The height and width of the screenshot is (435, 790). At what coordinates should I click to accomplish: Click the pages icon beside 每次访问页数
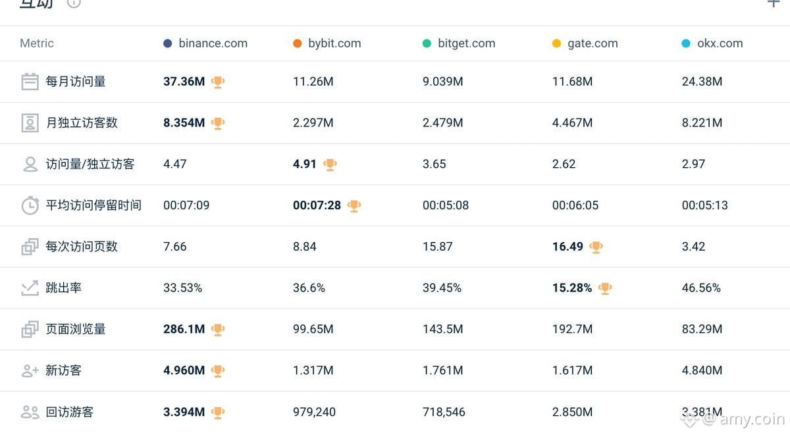[30, 247]
